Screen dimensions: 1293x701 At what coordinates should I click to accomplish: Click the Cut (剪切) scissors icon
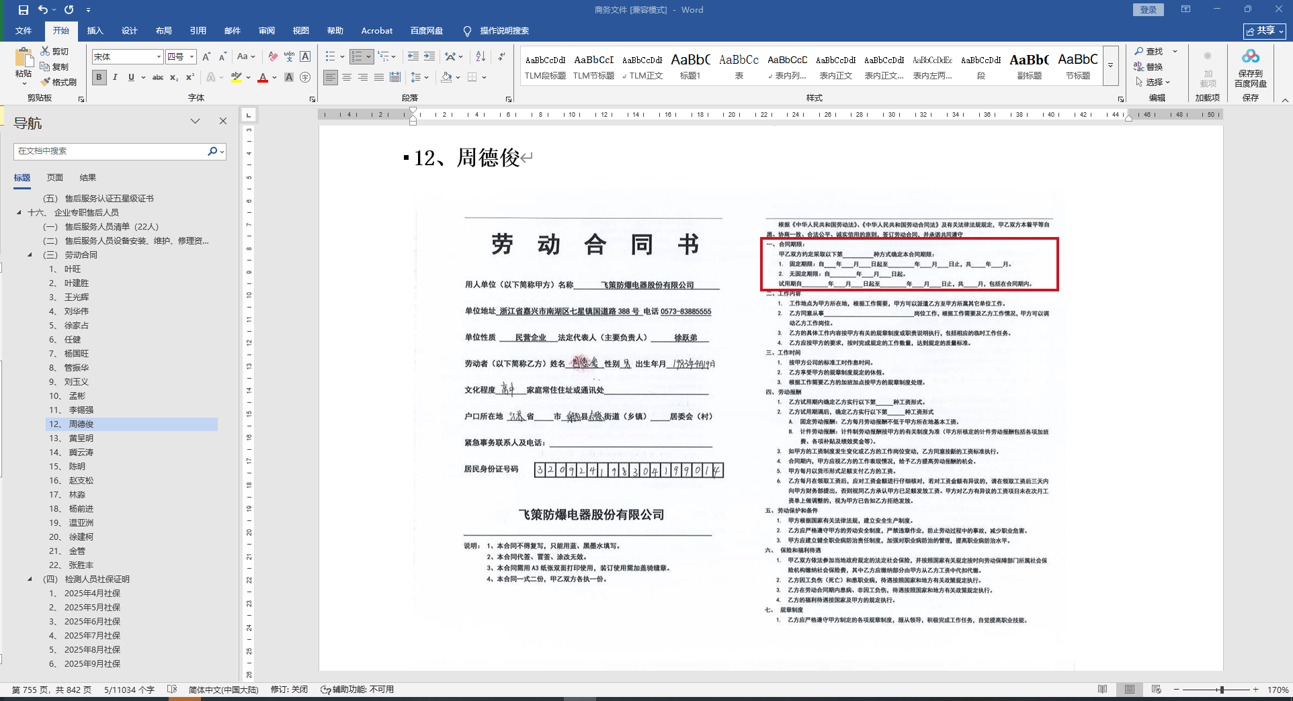45,51
